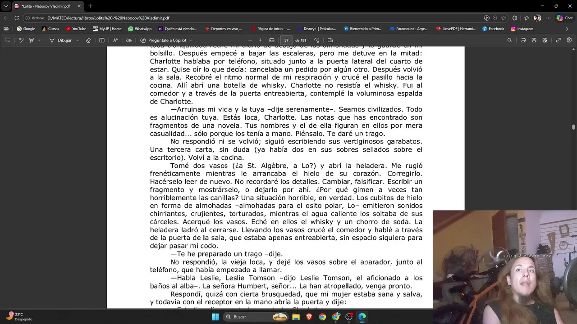
Task: Toggle page view layout option
Action: [x=330, y=40]
